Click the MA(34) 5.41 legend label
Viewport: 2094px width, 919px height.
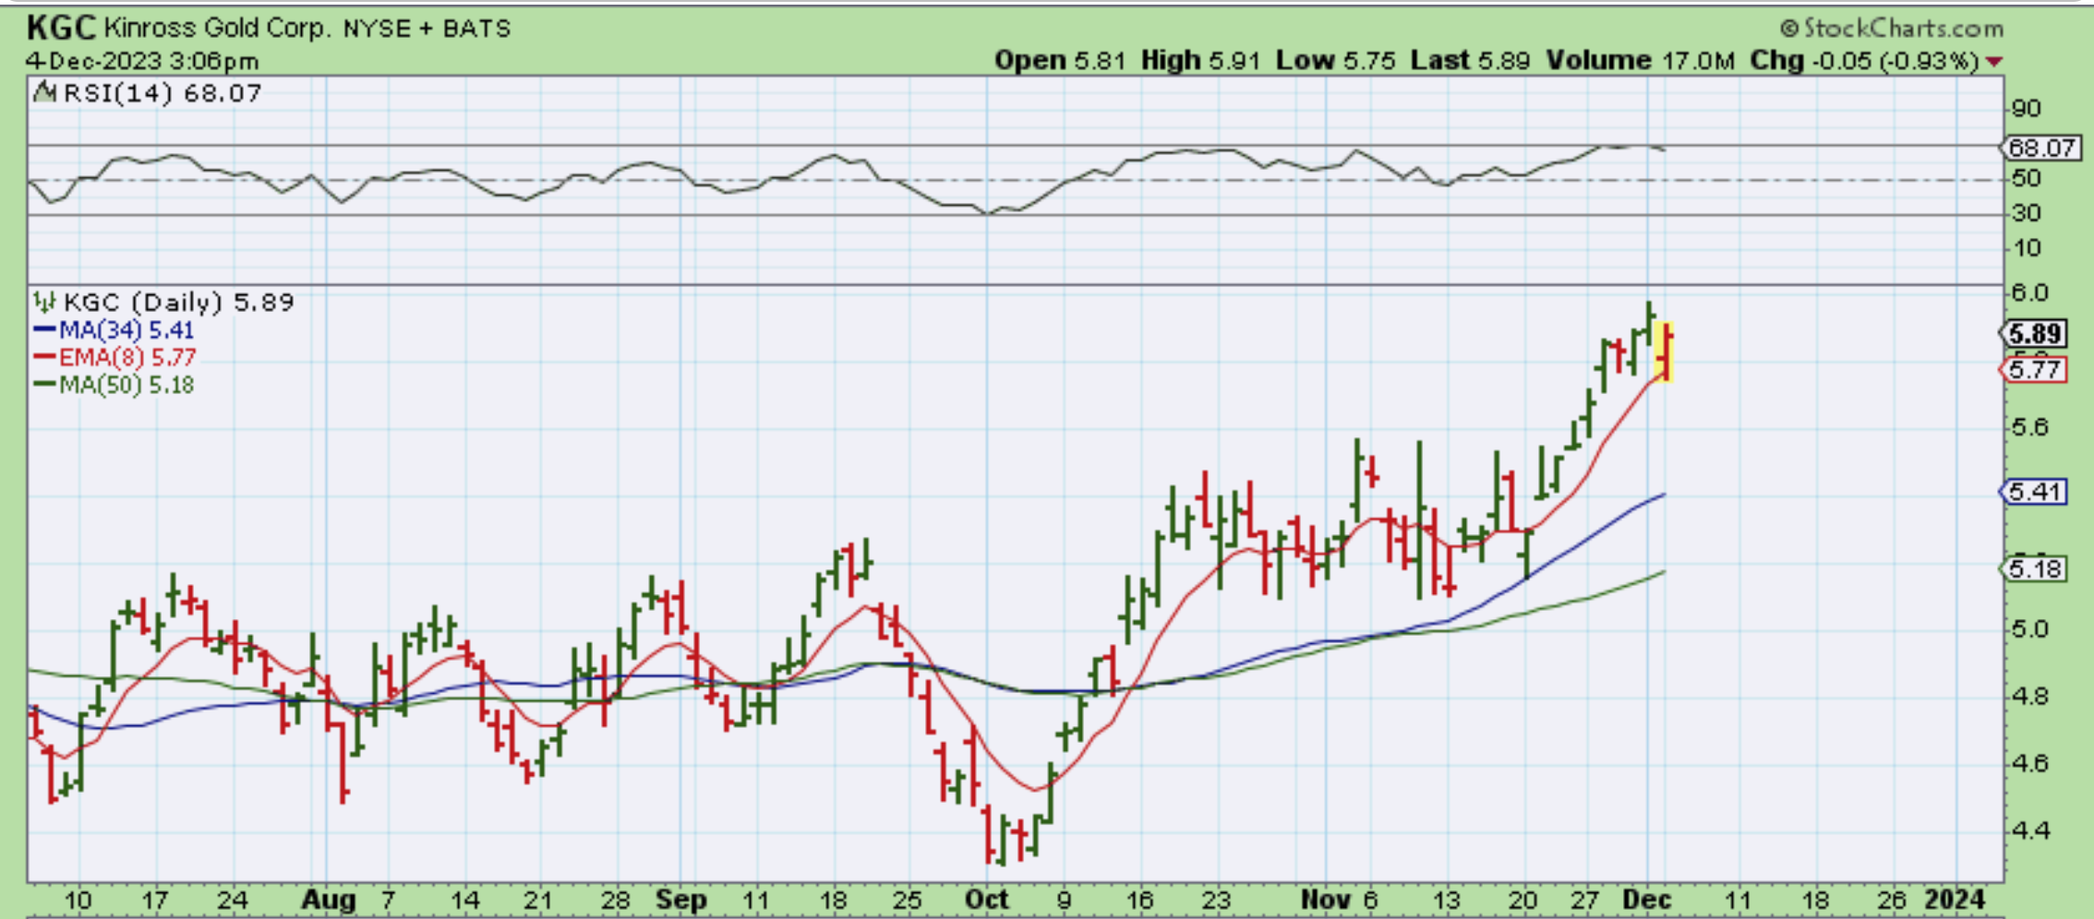pos(126,329)
